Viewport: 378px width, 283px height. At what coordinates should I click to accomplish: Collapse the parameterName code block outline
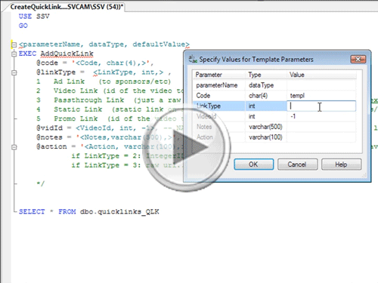(x=14, y=45)
